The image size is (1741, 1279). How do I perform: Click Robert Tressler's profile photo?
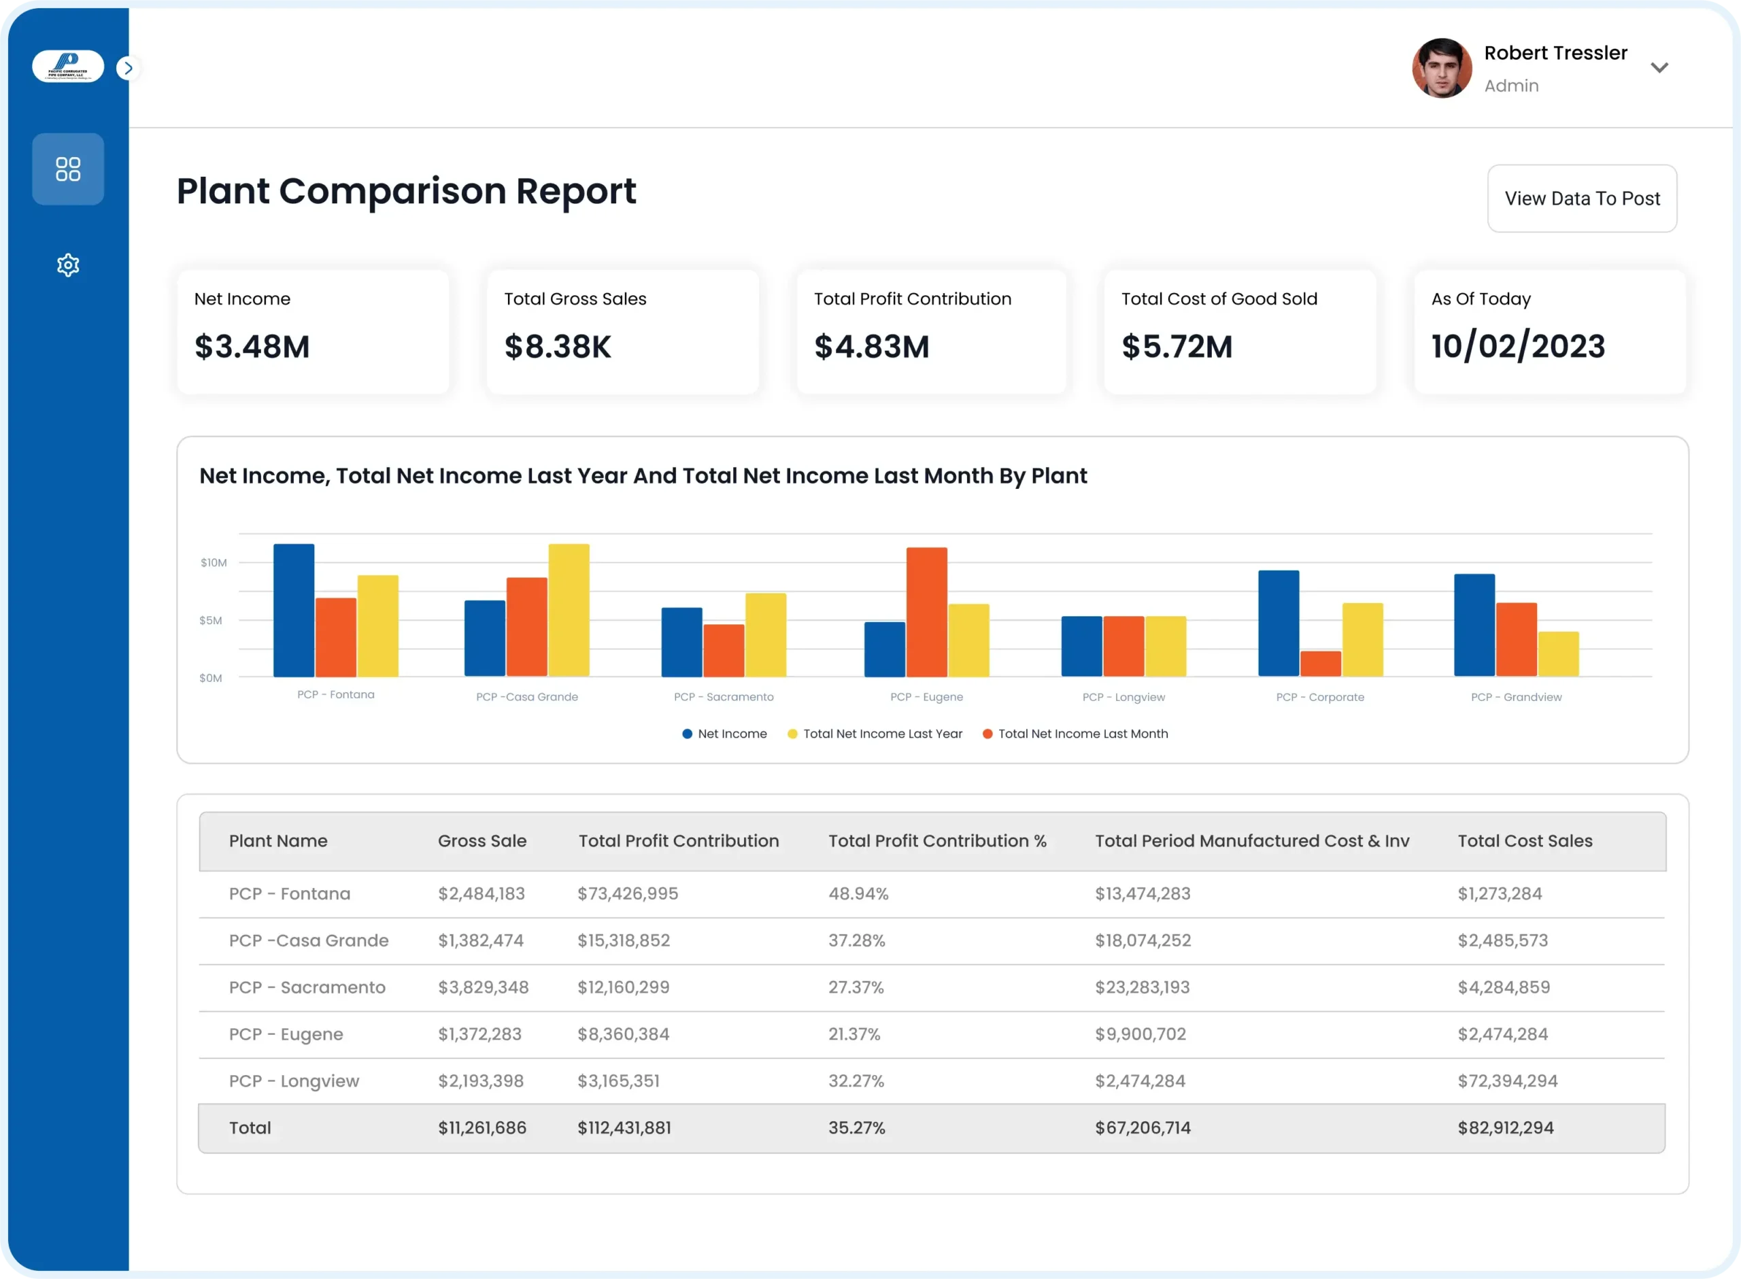pyautogui.click(x=1441, y=68)
